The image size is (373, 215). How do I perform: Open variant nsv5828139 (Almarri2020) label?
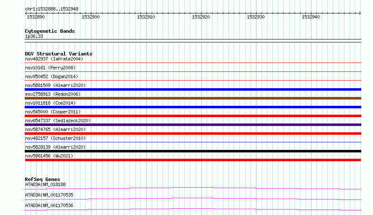(x=55, y=147)
